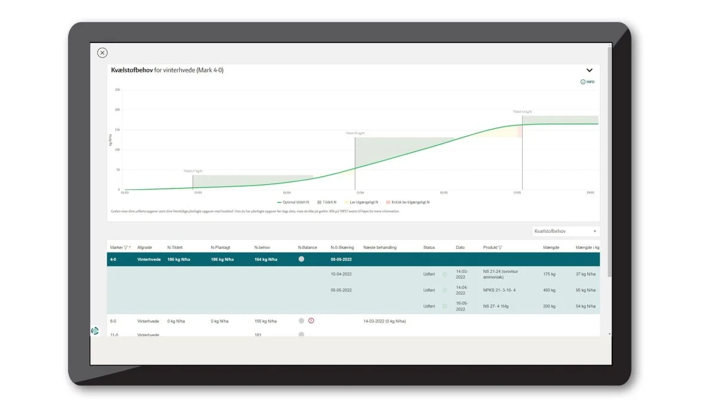This screenshot has height=403, width=717.
Task: Open the INFO help icon
Action: click(587, 82)
